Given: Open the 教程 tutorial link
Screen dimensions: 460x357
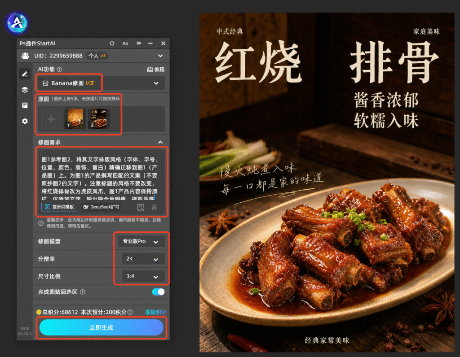Looking at the screenshot, I should click(156, 70).
